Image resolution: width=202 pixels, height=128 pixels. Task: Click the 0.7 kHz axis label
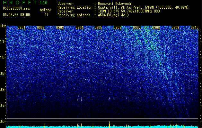[x=3, y=106]
